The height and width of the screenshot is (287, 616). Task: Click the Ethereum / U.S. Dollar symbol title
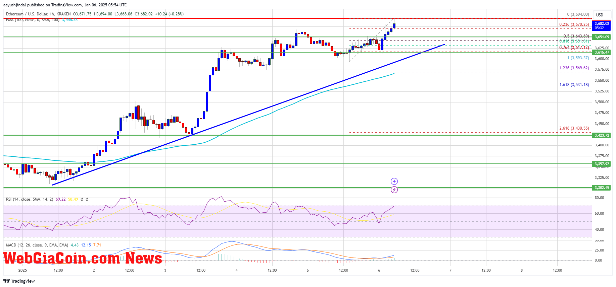pos(38,14)
